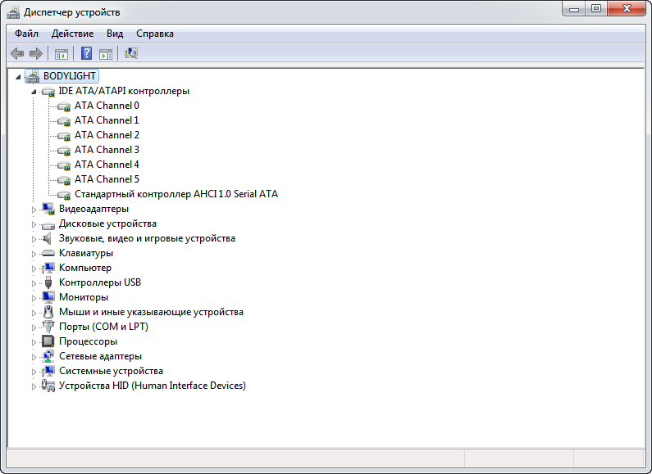
Task: Click the show/hide action pane icon
Action: 106,53
